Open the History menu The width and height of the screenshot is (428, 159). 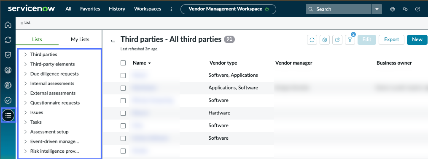[117, 9]
